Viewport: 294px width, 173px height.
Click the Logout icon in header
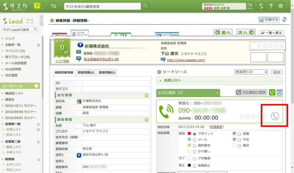(x=250, y=6)
